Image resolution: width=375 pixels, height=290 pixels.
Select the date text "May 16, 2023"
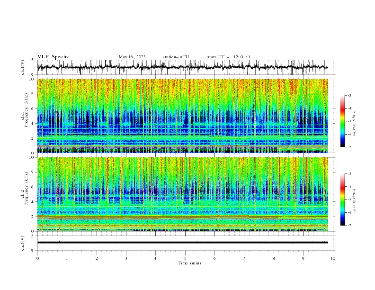click(x=132, y=57)
